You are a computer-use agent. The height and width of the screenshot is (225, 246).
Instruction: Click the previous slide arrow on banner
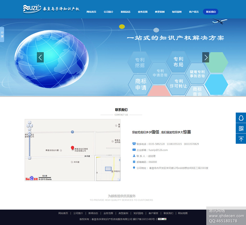[x=40, y=57]
